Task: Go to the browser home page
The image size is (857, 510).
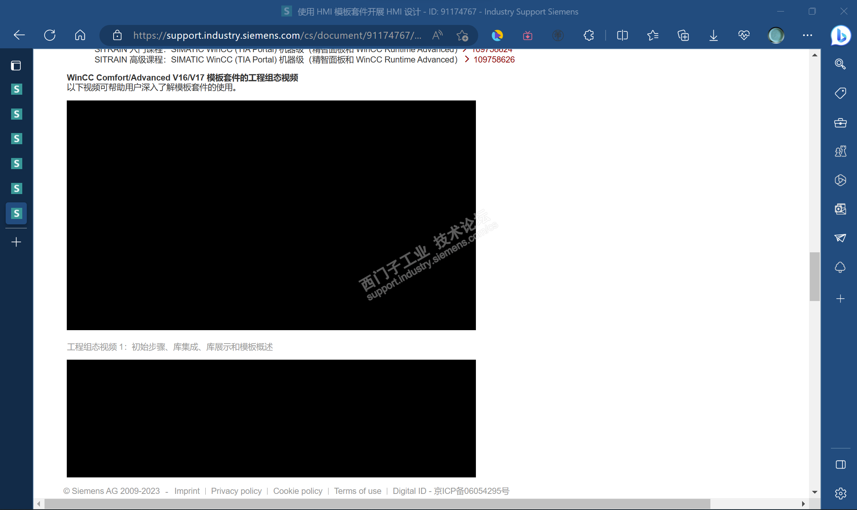Action: tap(80, 35)
